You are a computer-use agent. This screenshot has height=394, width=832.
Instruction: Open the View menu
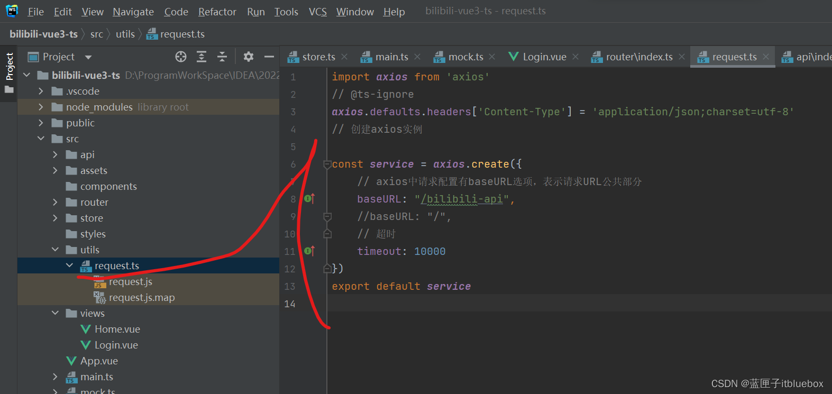pyautogui.click(x=93, y=12)
